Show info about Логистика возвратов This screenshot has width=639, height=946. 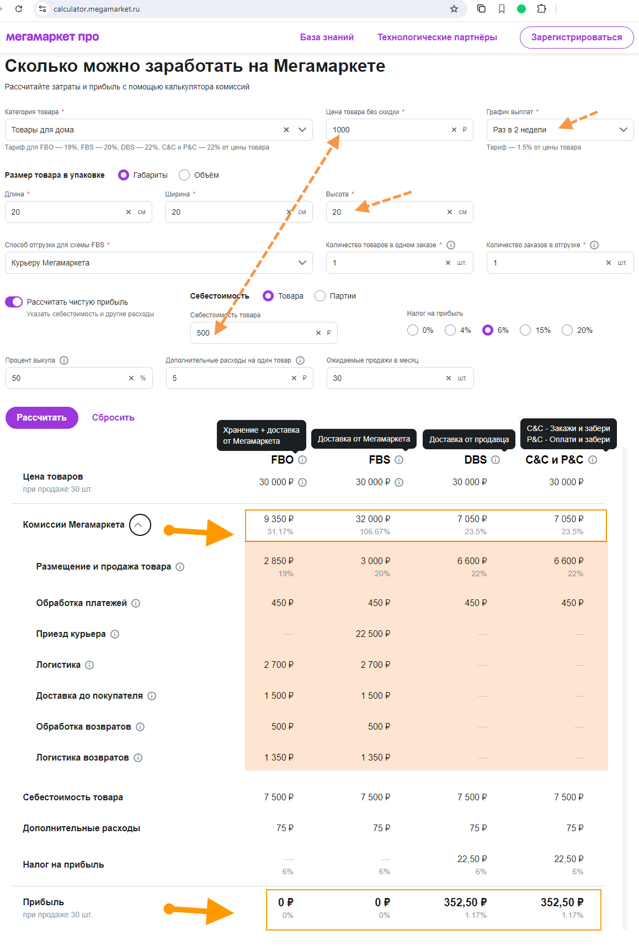tap(138, 758)
